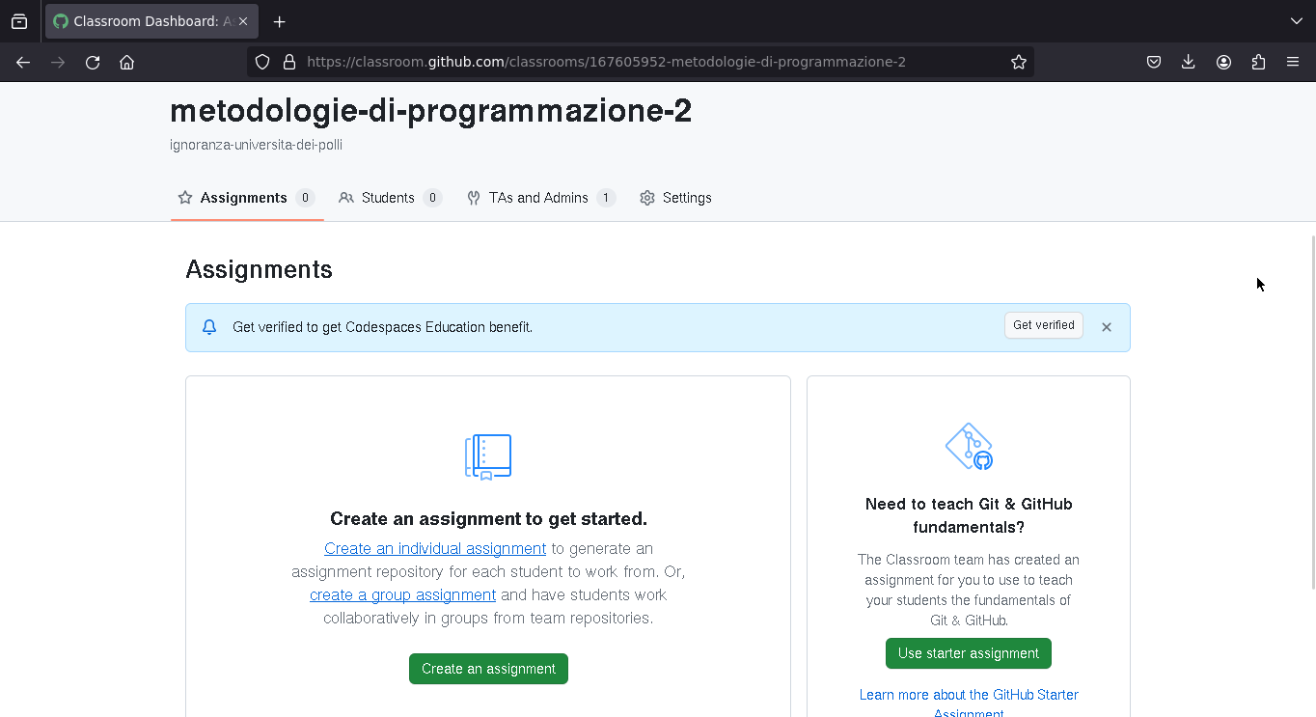Open the Firefox application menu

click(1293, 62)
